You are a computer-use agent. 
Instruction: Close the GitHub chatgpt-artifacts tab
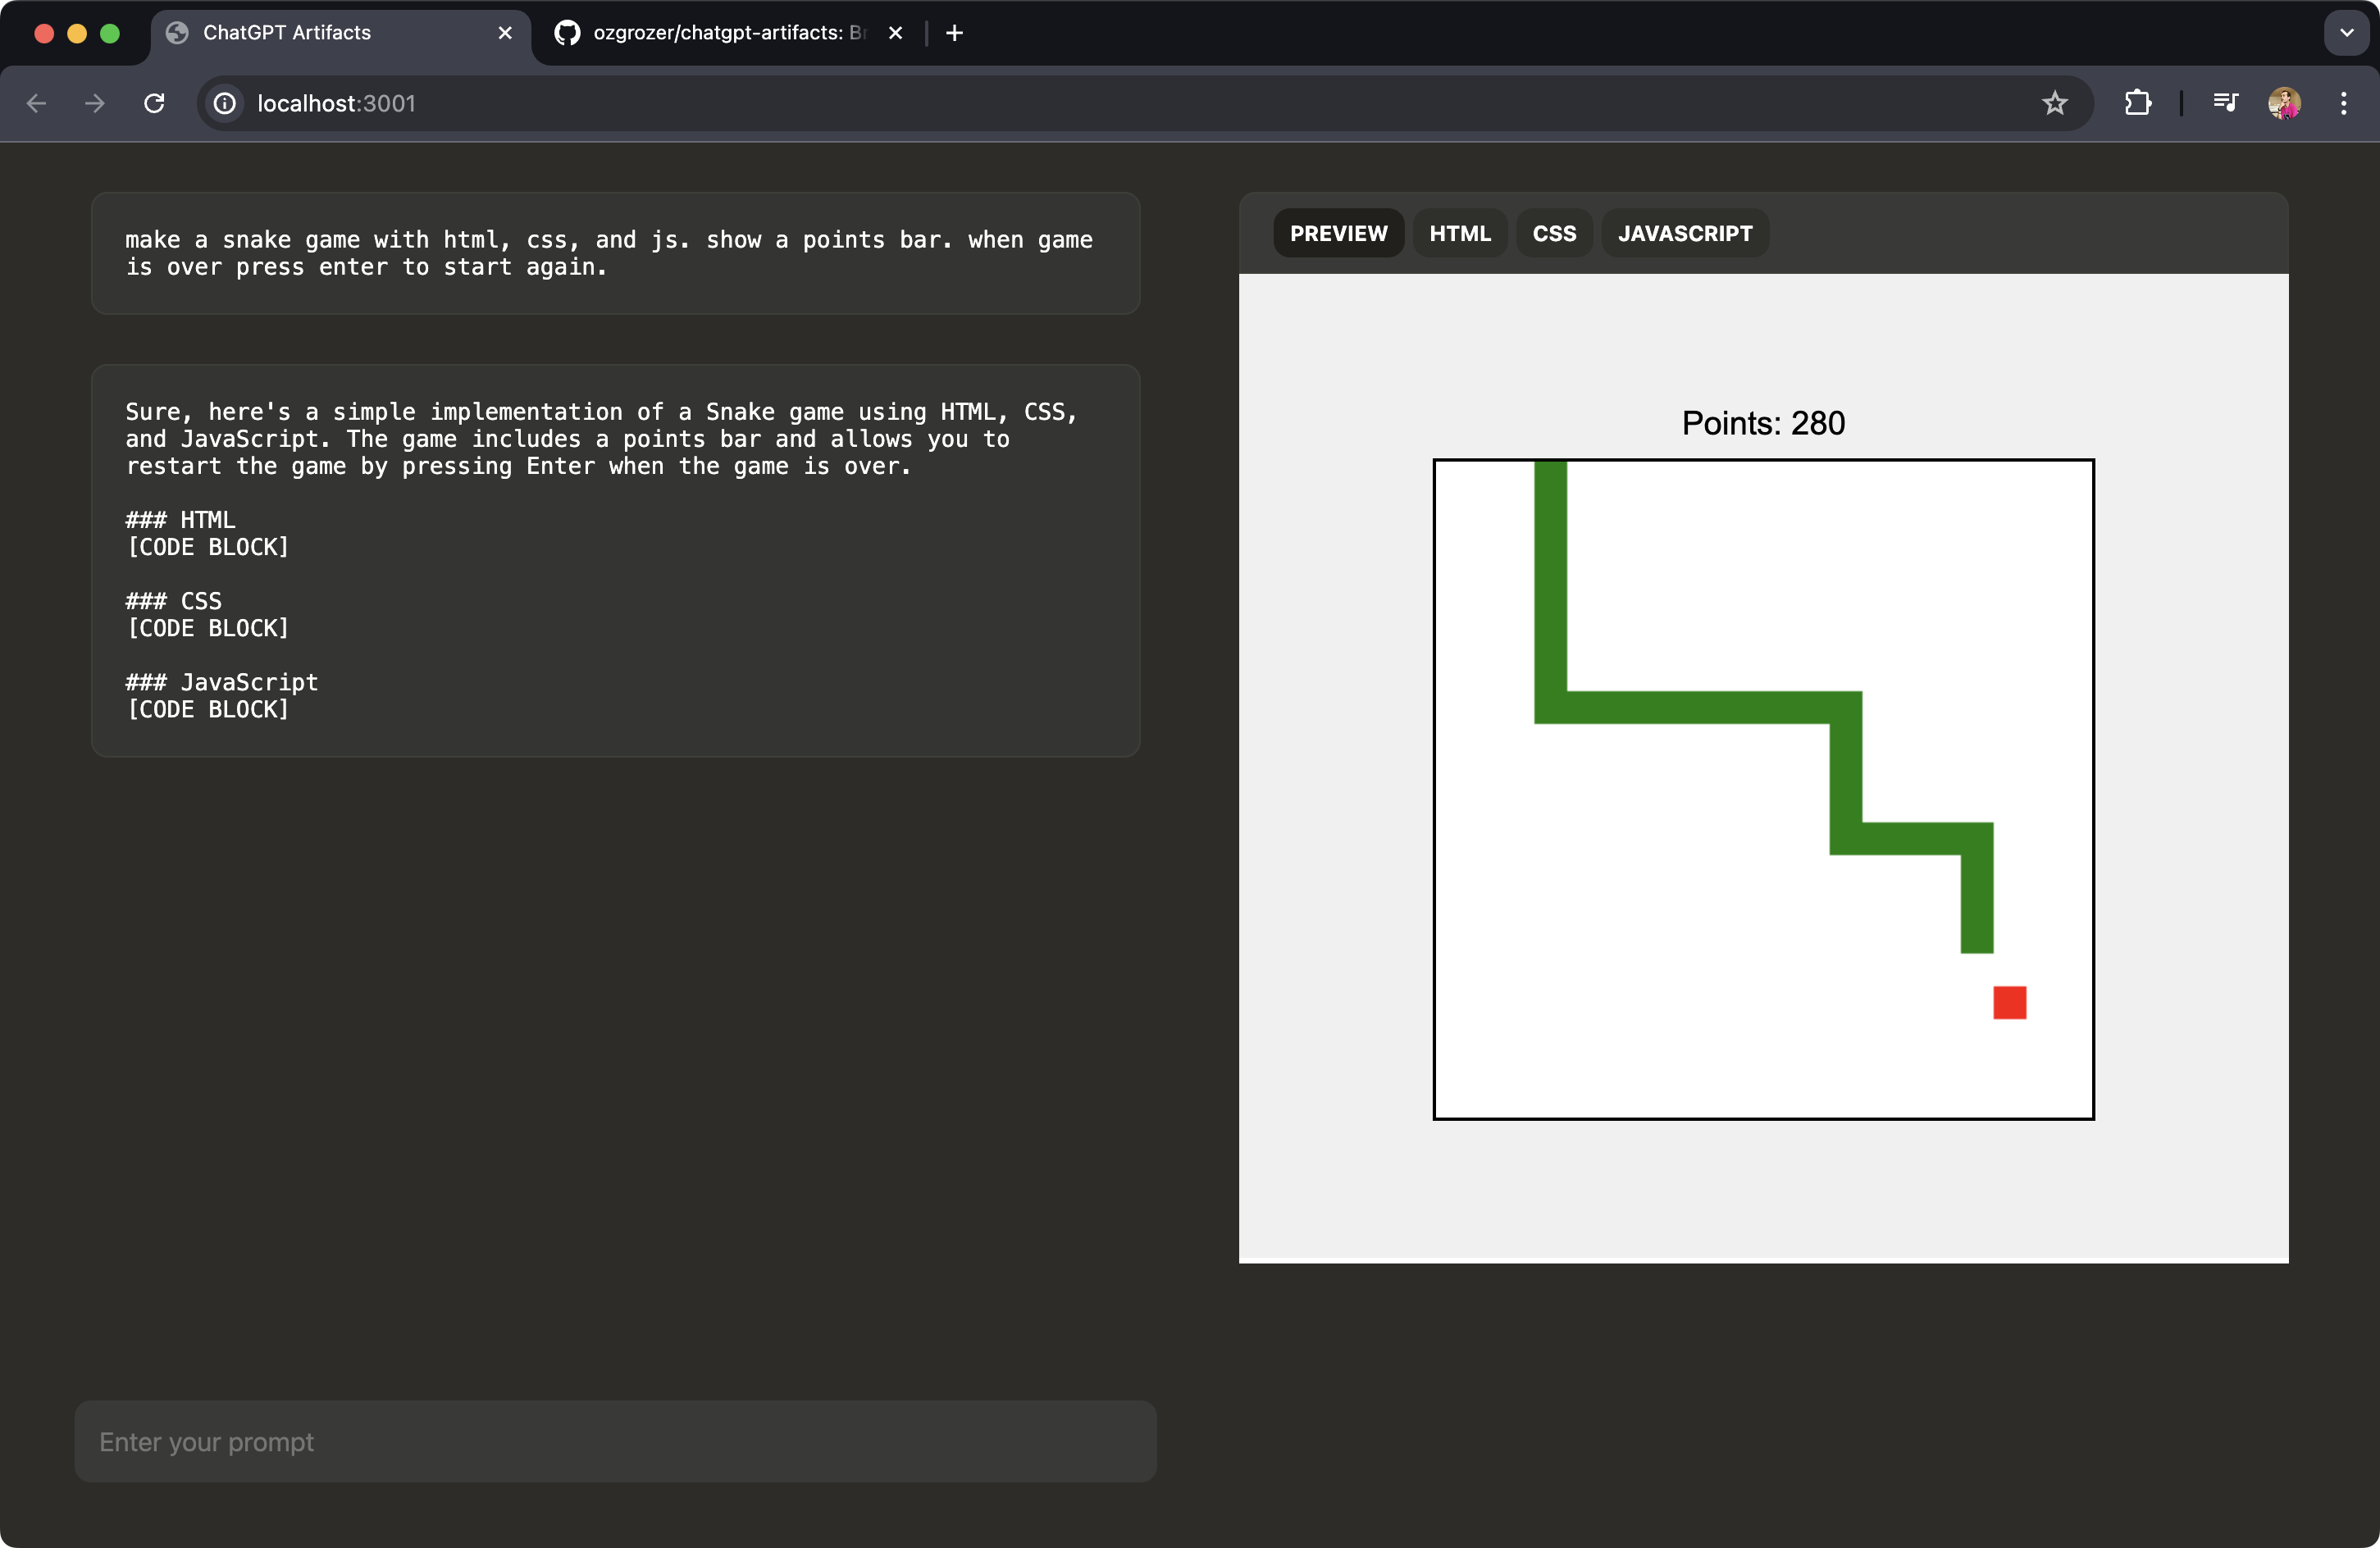tap(895, 33)
